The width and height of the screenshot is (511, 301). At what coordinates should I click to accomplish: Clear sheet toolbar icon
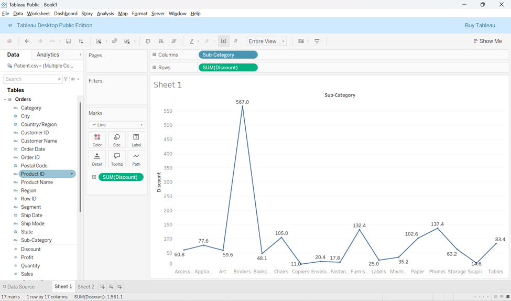click(x=127, y=41)
